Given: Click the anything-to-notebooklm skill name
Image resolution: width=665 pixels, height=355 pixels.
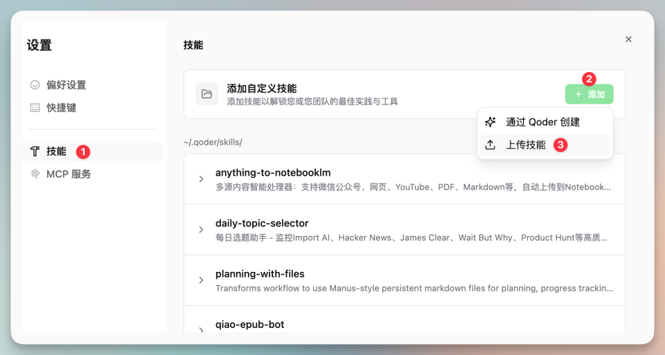Looking at the screenshot, I should tap(273, 172).
